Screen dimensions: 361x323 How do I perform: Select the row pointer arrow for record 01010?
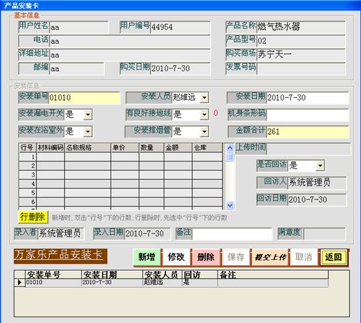(x=20, y=282)
